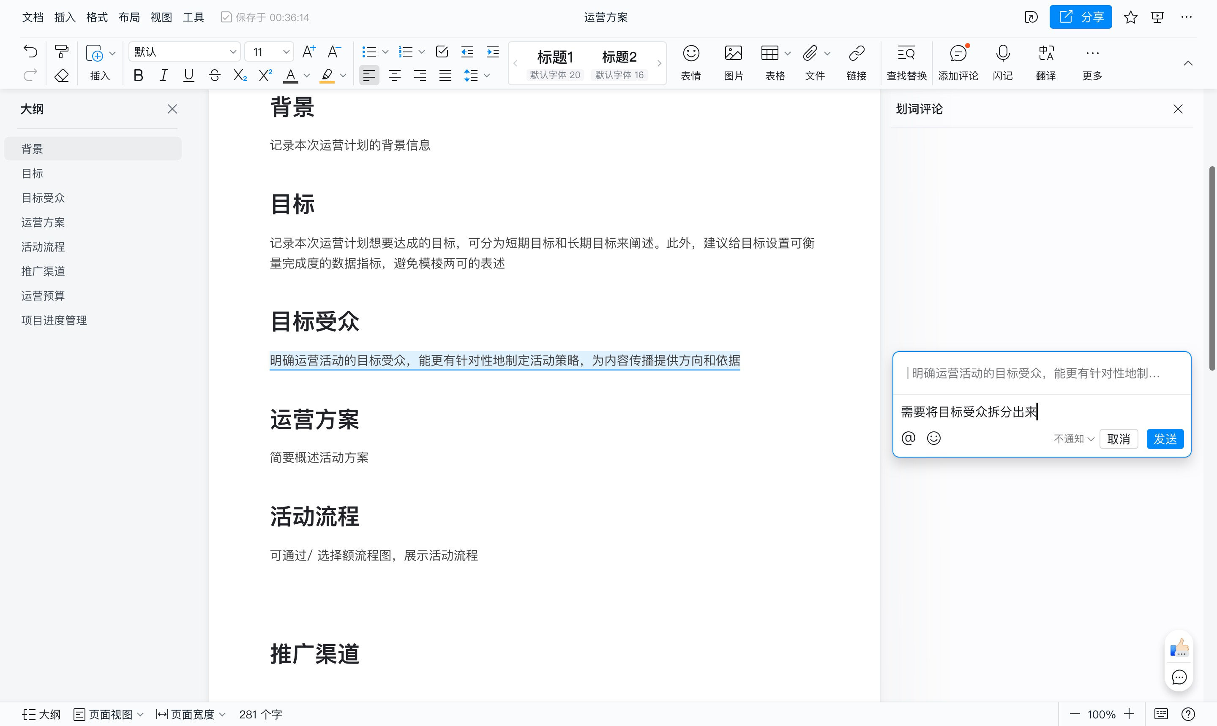Viewport: 1217px width, 726px height.
Task: Click the 发送 send button
Action: pos(1165,439)
